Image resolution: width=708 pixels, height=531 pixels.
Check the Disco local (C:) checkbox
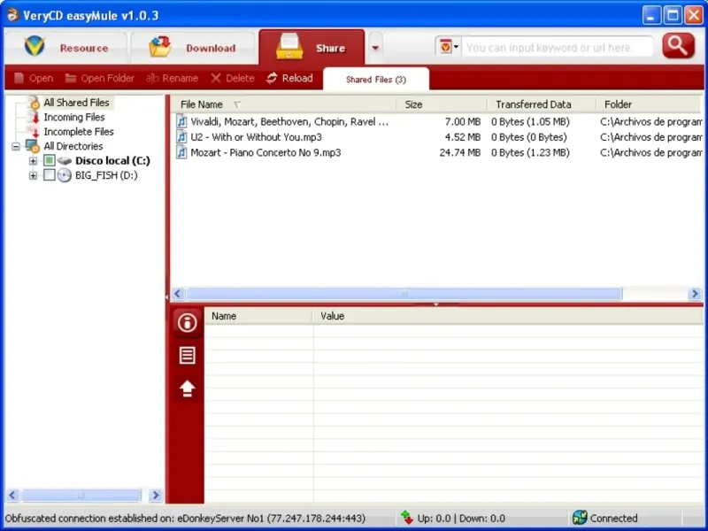(x=50, y=161)
